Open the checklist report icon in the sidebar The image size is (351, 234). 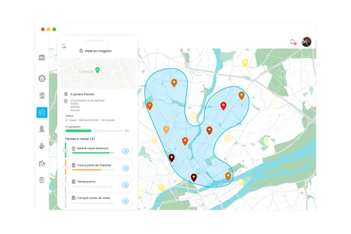[x=42, y=95]
